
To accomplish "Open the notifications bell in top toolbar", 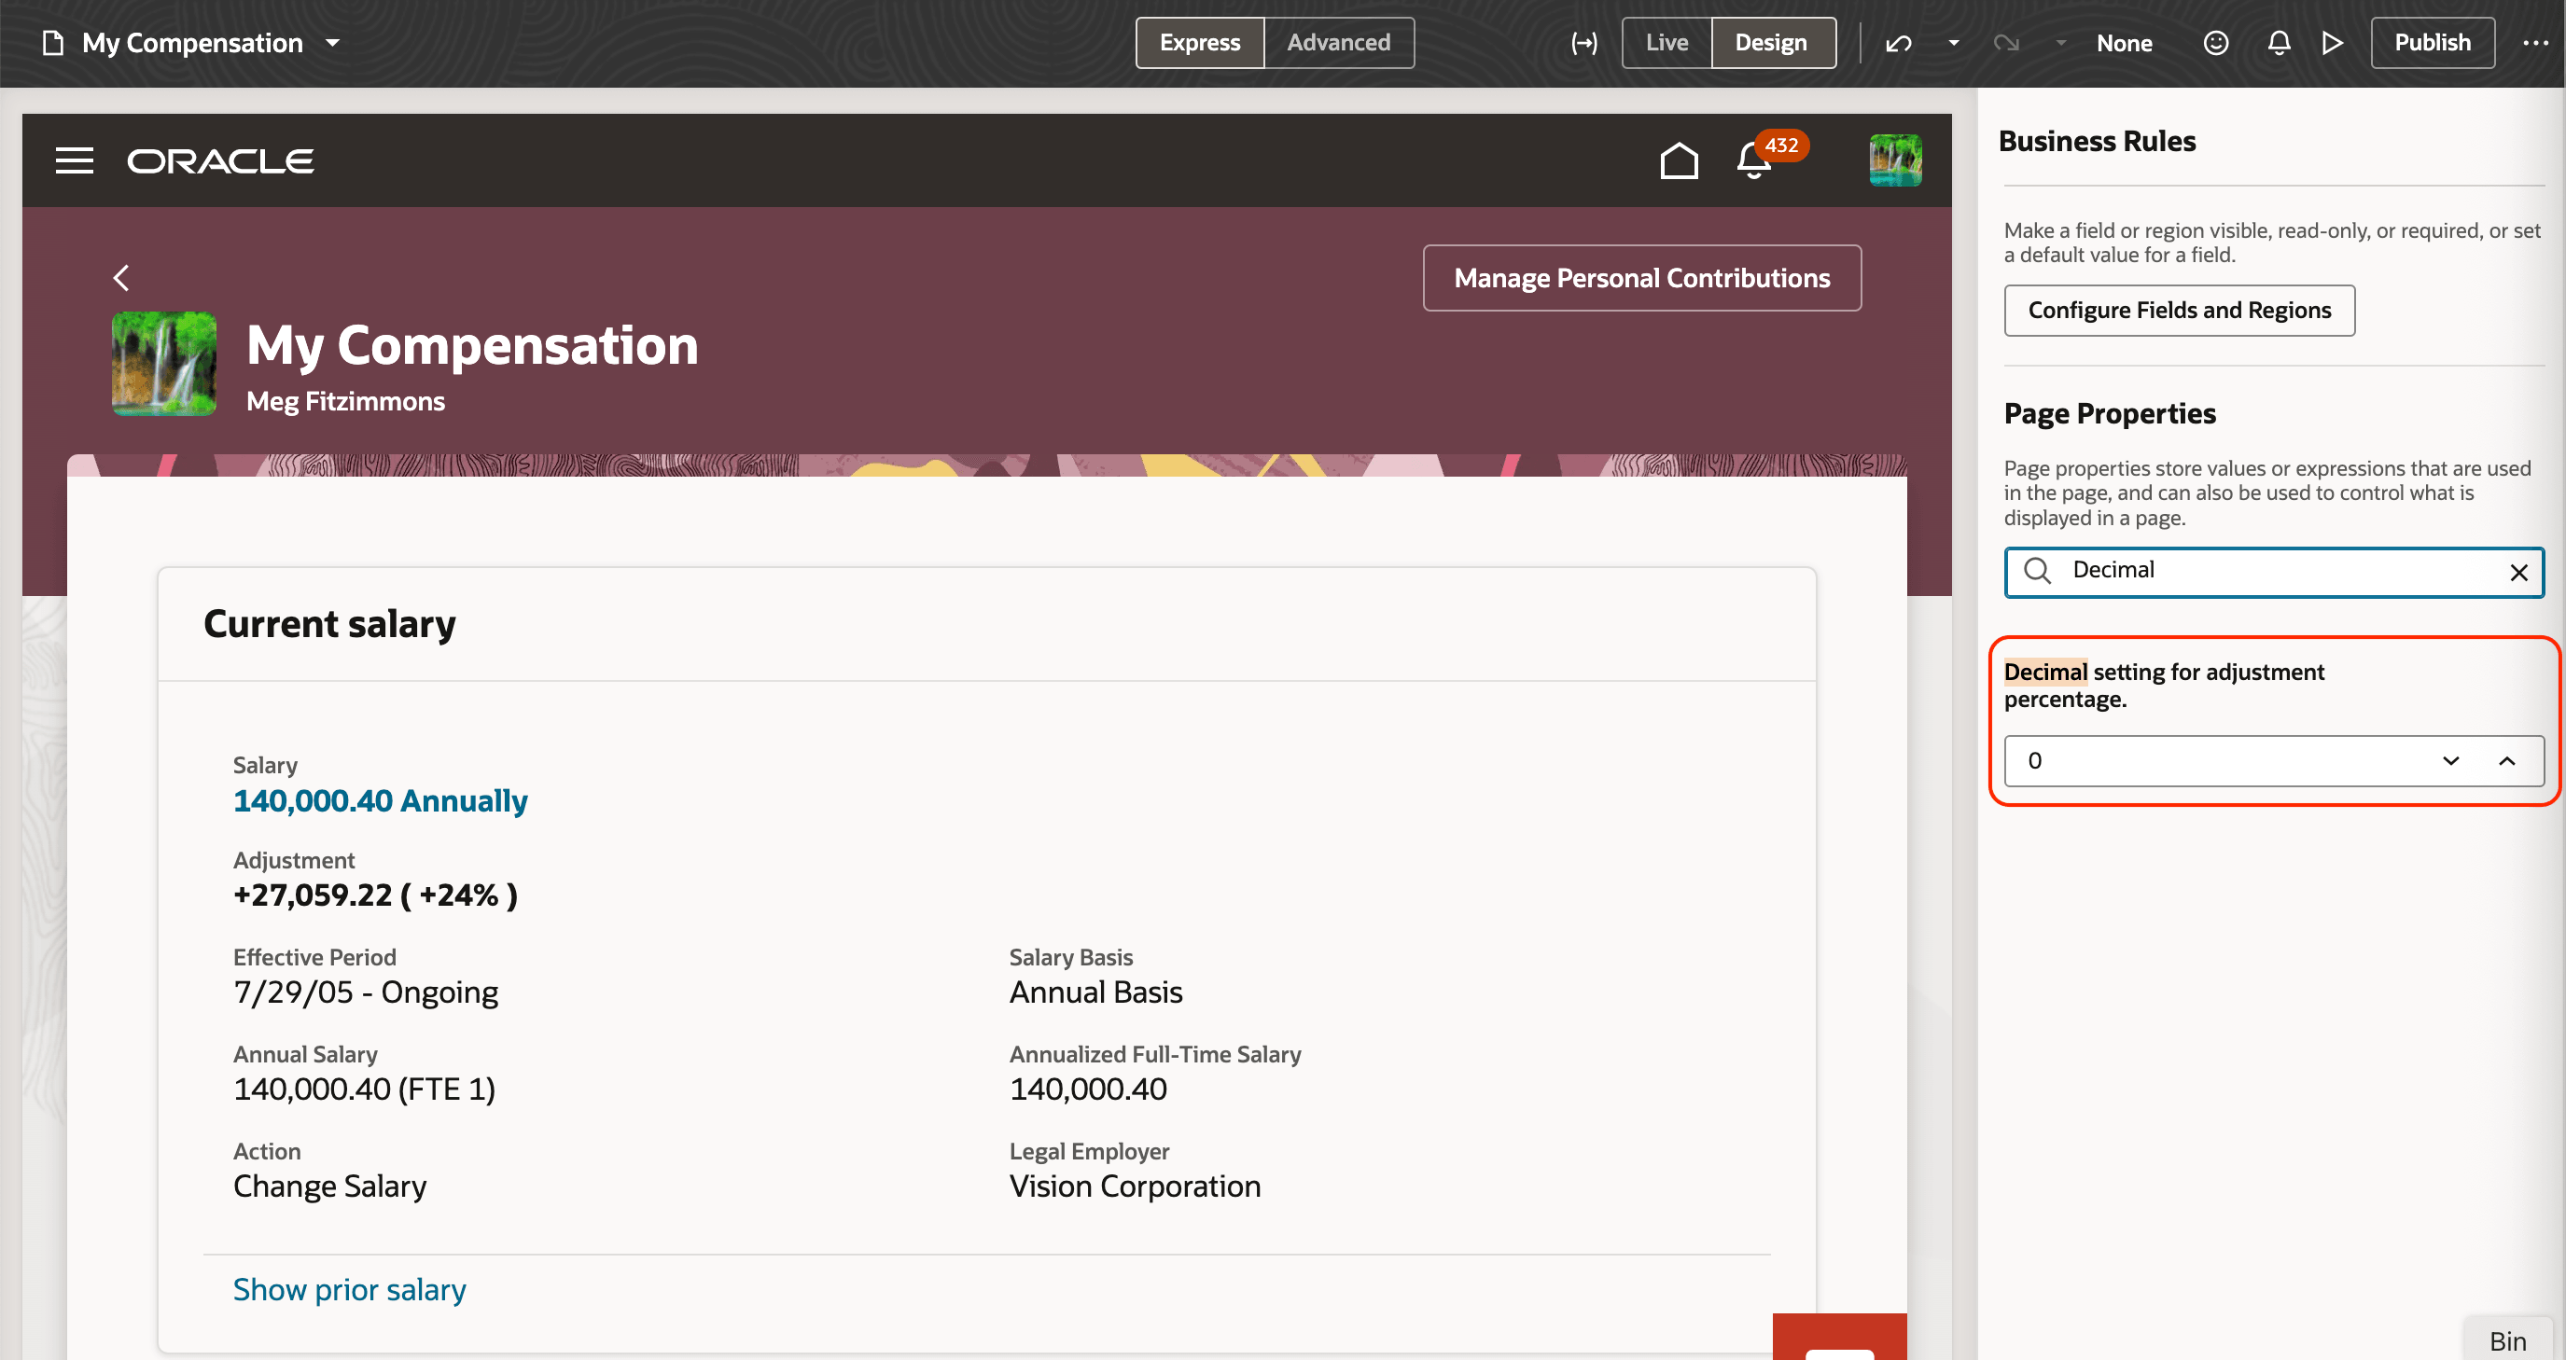I will click(2278, 43).
